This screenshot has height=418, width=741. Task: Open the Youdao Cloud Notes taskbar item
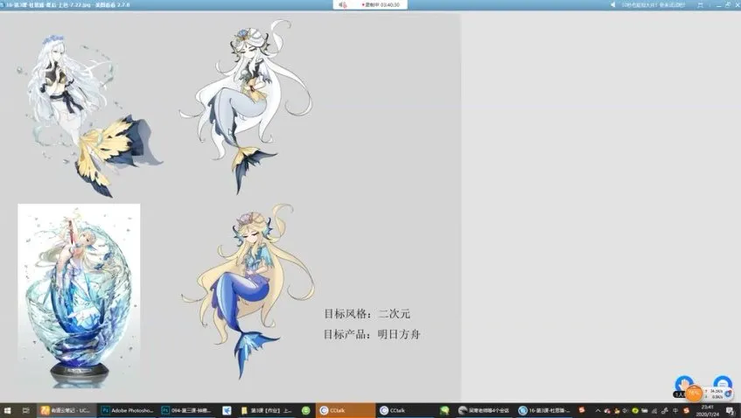pyautogui.click(x=65, y=410)
